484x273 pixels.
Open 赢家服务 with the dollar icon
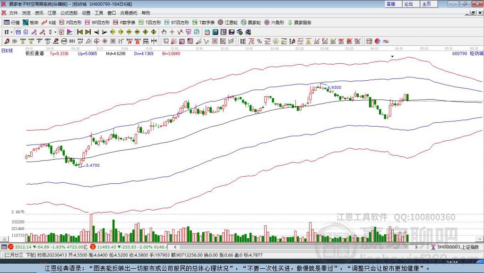coord(299,23)
